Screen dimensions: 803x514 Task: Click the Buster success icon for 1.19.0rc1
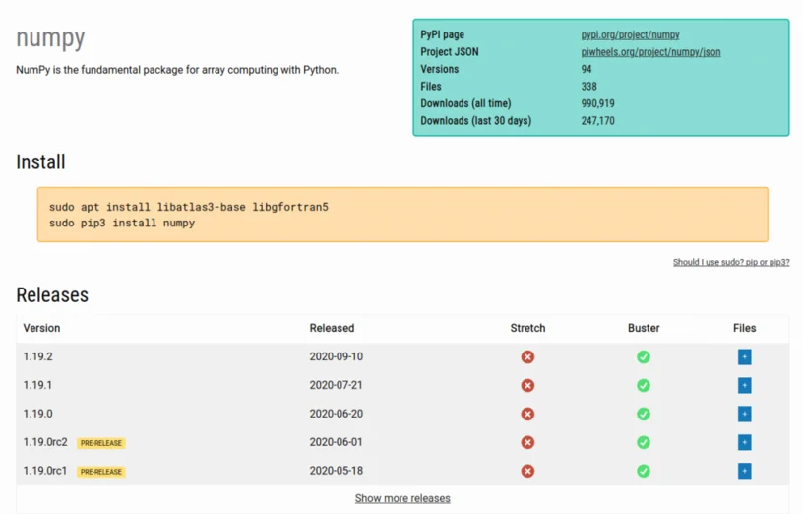[x=644, y=471]
